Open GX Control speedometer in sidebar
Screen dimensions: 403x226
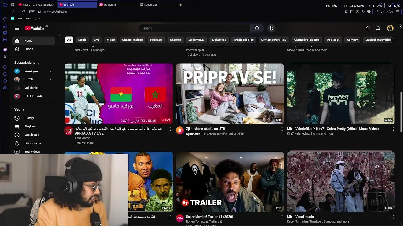tap(5, 19)
